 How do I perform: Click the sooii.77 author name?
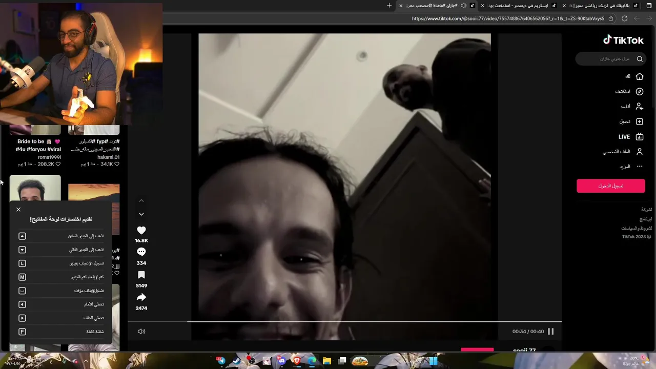pos(524,351)
